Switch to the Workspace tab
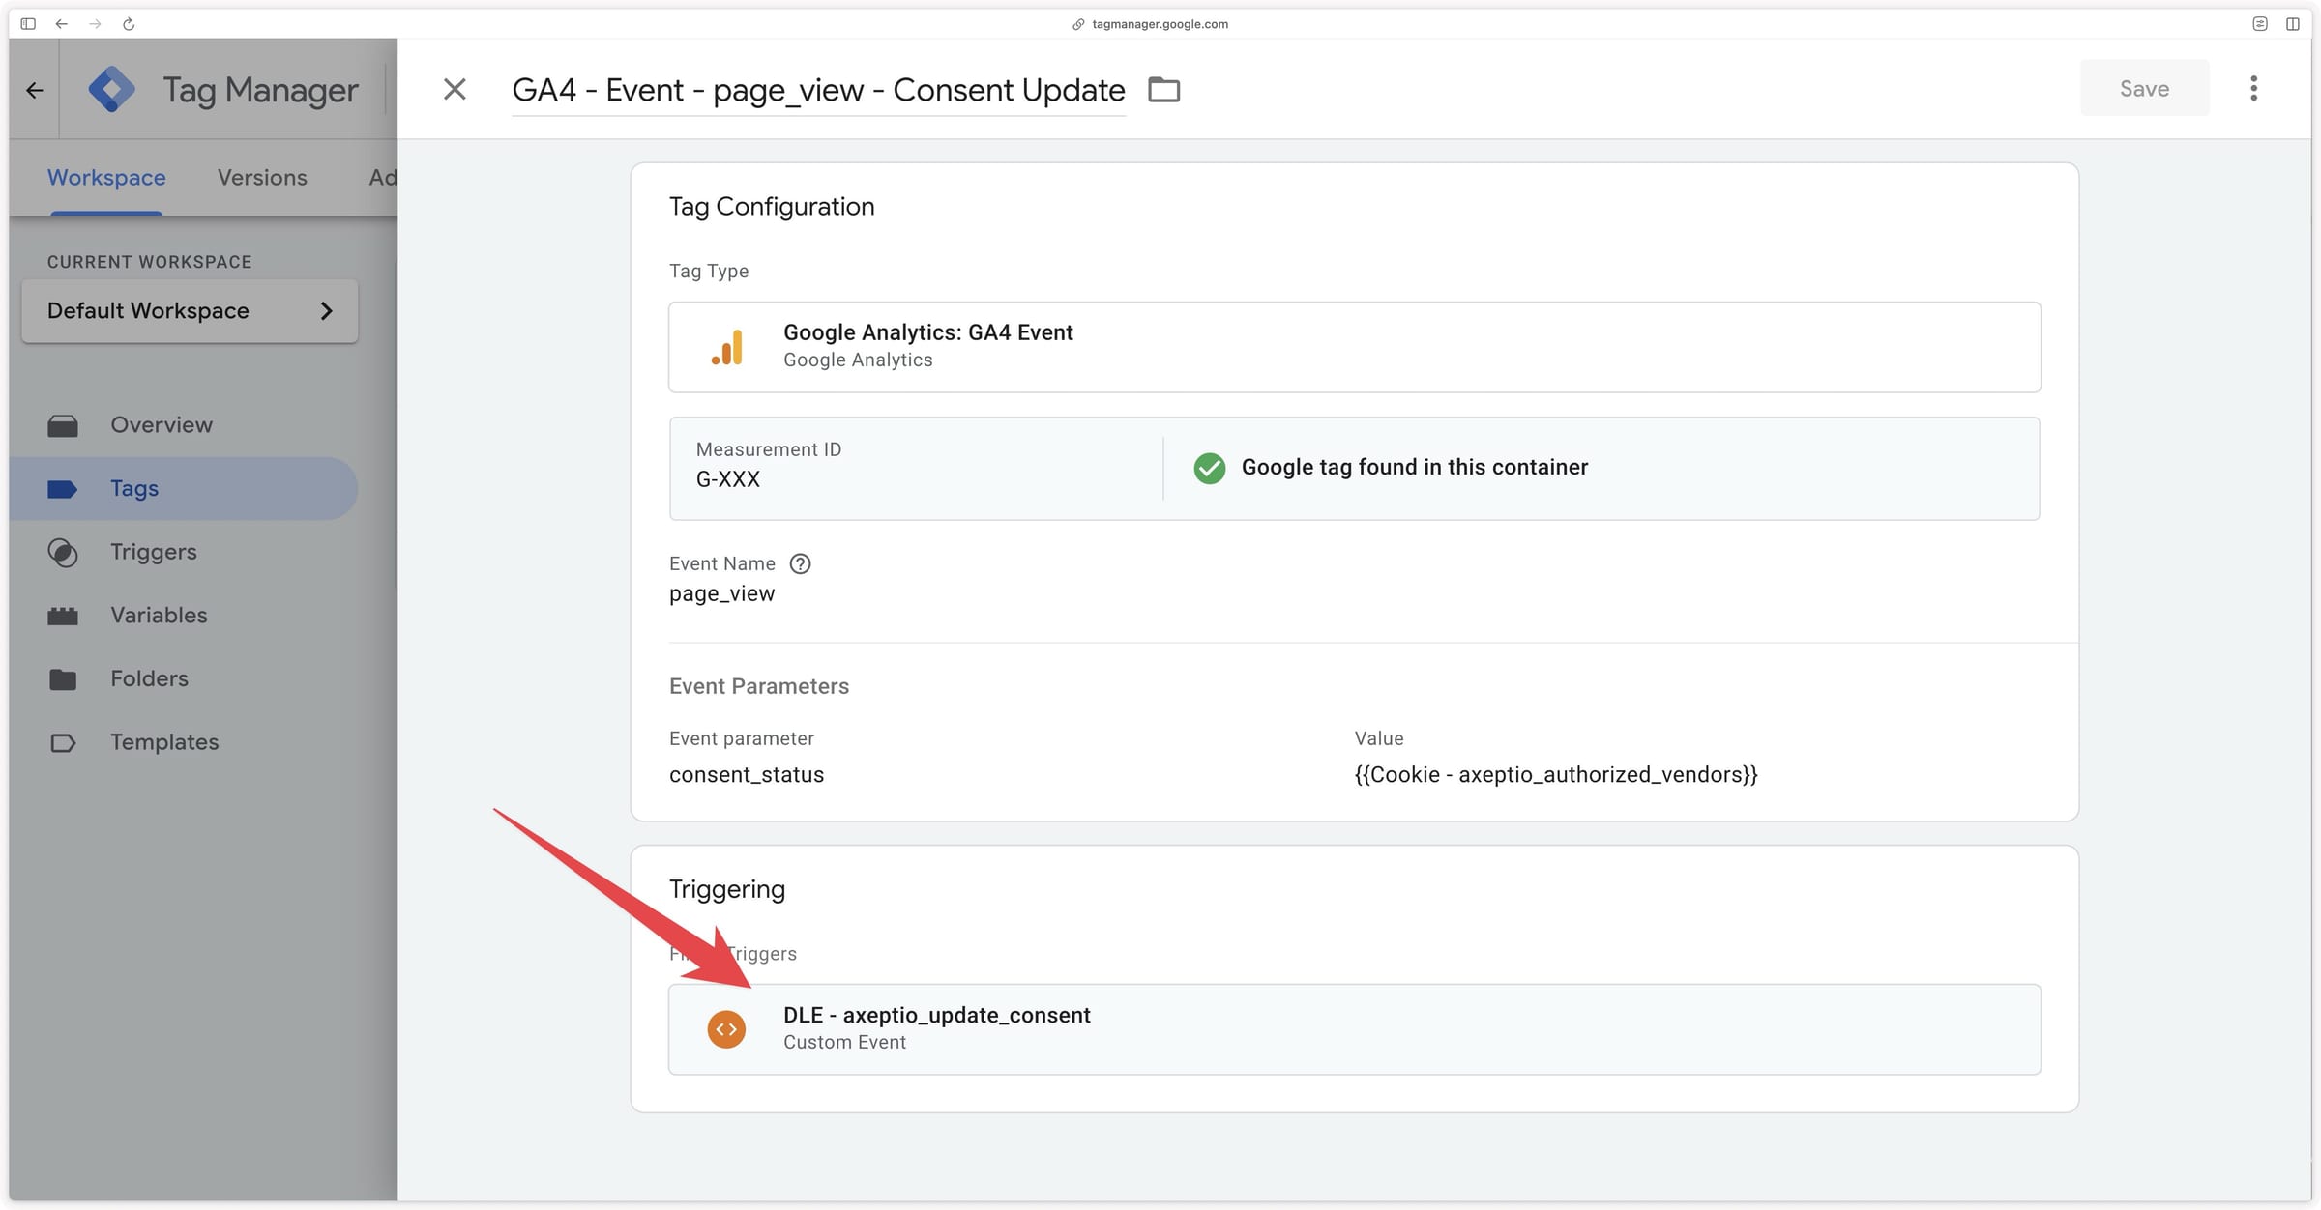 [x=106, y=177]
